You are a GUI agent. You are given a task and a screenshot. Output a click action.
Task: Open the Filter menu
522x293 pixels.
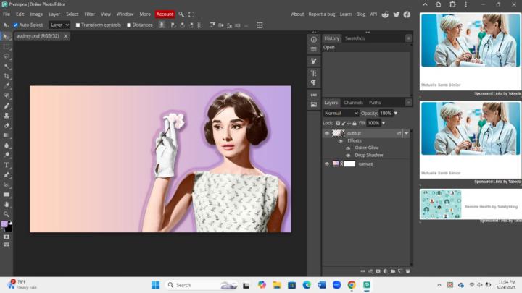[89, 14]
